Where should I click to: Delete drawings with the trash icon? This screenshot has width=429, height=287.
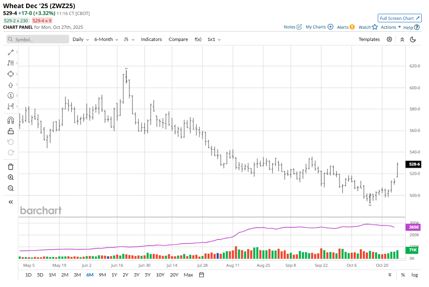(x=11, y=167)
